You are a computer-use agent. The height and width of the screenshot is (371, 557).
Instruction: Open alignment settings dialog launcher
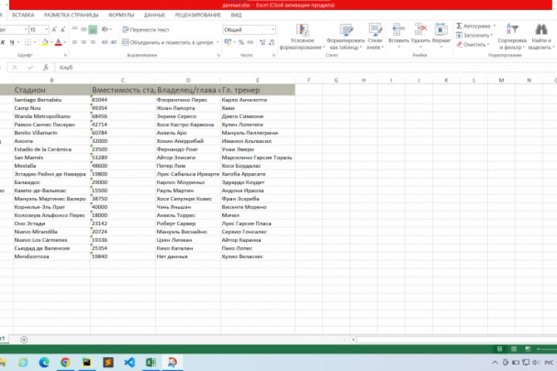(218, 56)
